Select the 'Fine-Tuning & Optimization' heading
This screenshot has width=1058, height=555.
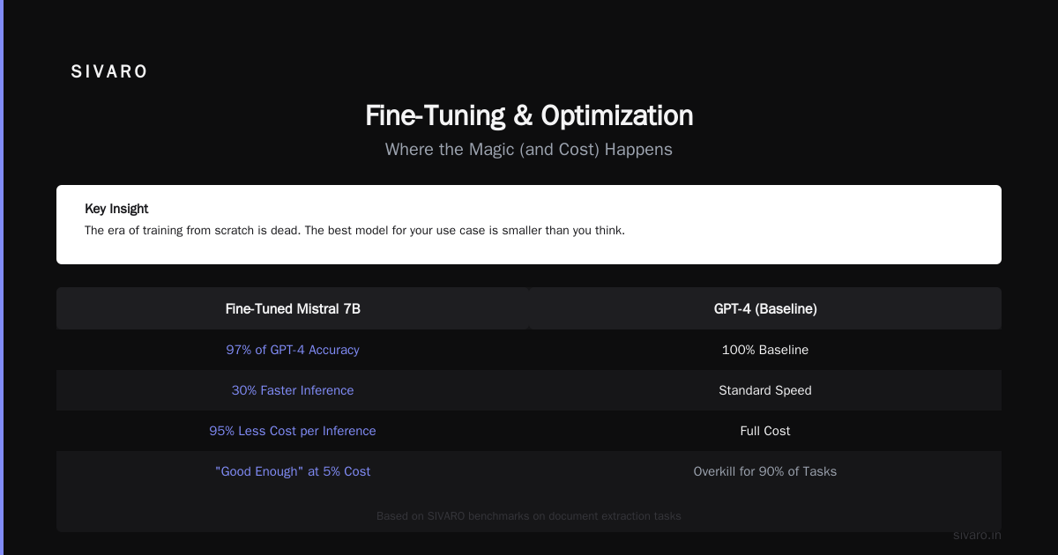529,115
